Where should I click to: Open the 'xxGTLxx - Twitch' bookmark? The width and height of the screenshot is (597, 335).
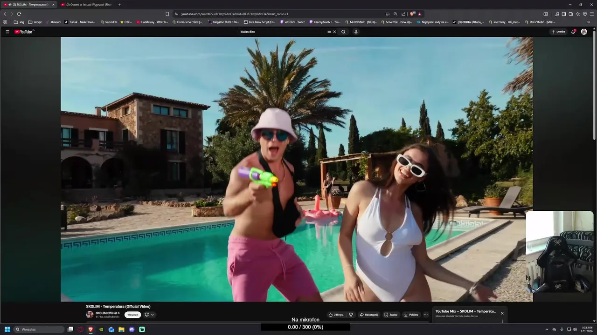click(x=292, y=22)
